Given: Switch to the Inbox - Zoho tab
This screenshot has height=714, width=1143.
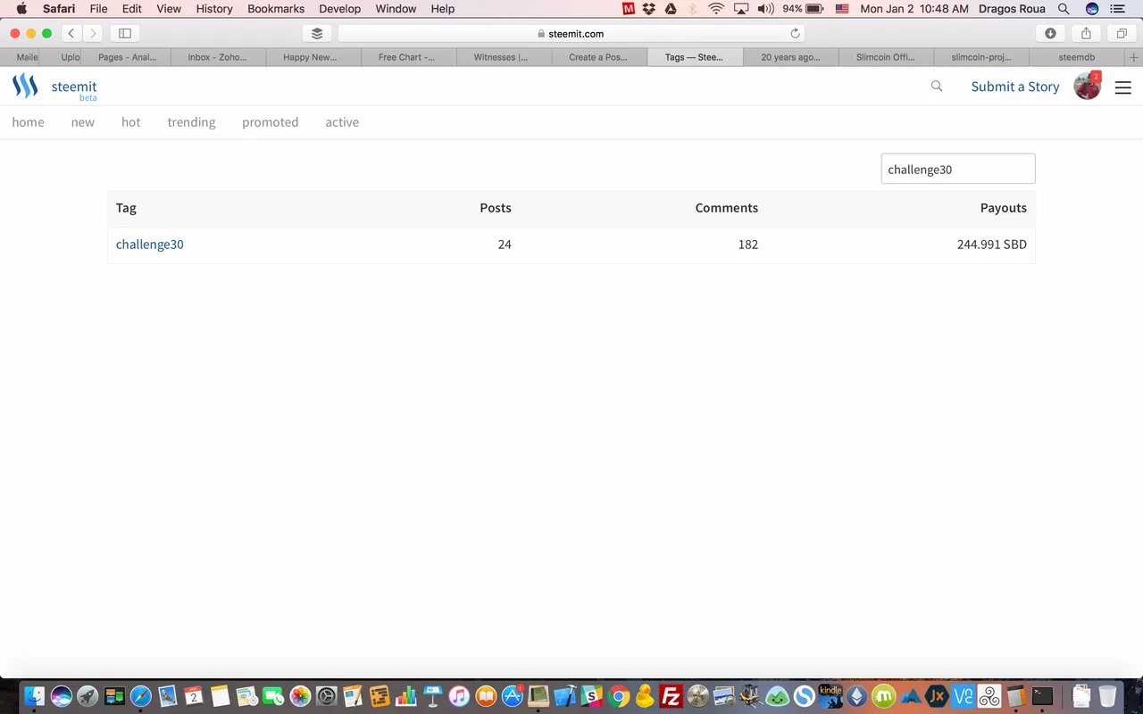Looking at the screenshot, I should click(217, 57).
